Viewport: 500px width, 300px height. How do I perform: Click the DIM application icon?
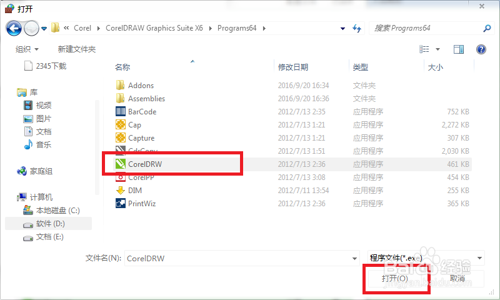[x=120, y=191]
